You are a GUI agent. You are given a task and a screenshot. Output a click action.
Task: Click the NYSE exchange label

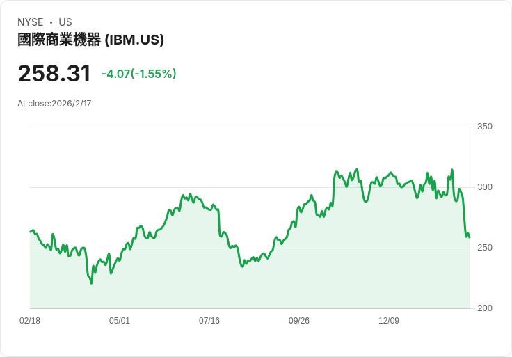31,22
